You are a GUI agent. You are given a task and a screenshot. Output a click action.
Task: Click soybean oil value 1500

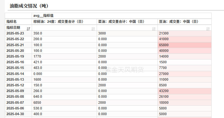click(163, 62)
